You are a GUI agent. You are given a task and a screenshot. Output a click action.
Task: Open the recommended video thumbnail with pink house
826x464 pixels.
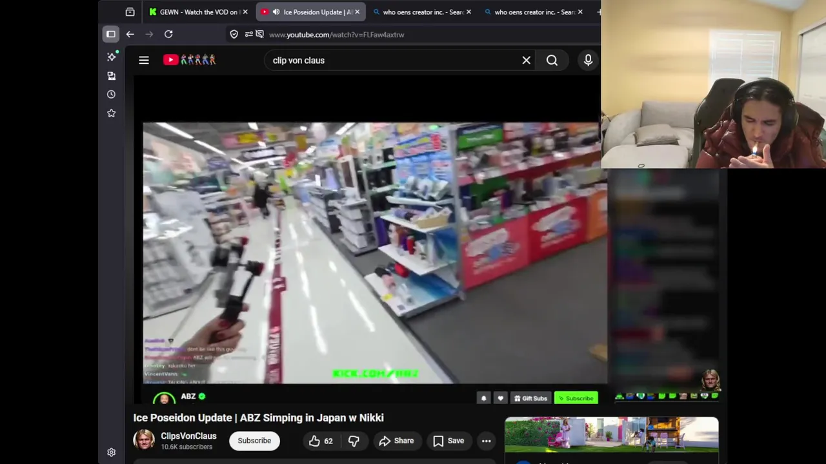611,434
